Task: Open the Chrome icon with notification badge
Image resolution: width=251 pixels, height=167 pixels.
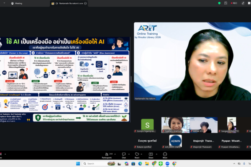Action: (154, 164)
